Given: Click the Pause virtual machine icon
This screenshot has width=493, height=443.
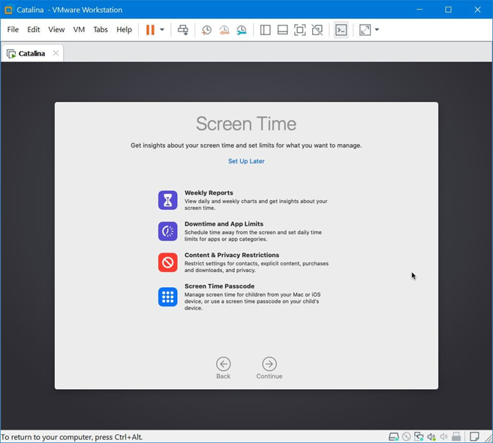Looking at the screenshot, I should (150, 30).
